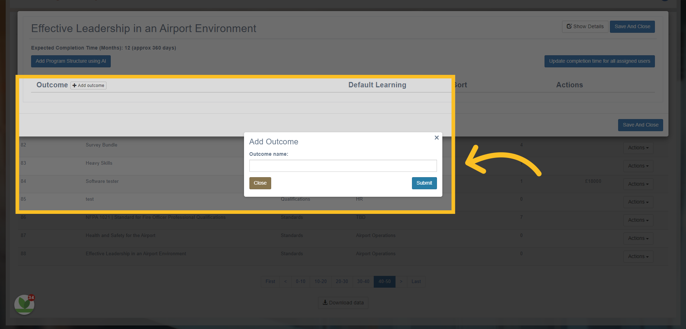Select the 10-20 page range

pos(320,282)
